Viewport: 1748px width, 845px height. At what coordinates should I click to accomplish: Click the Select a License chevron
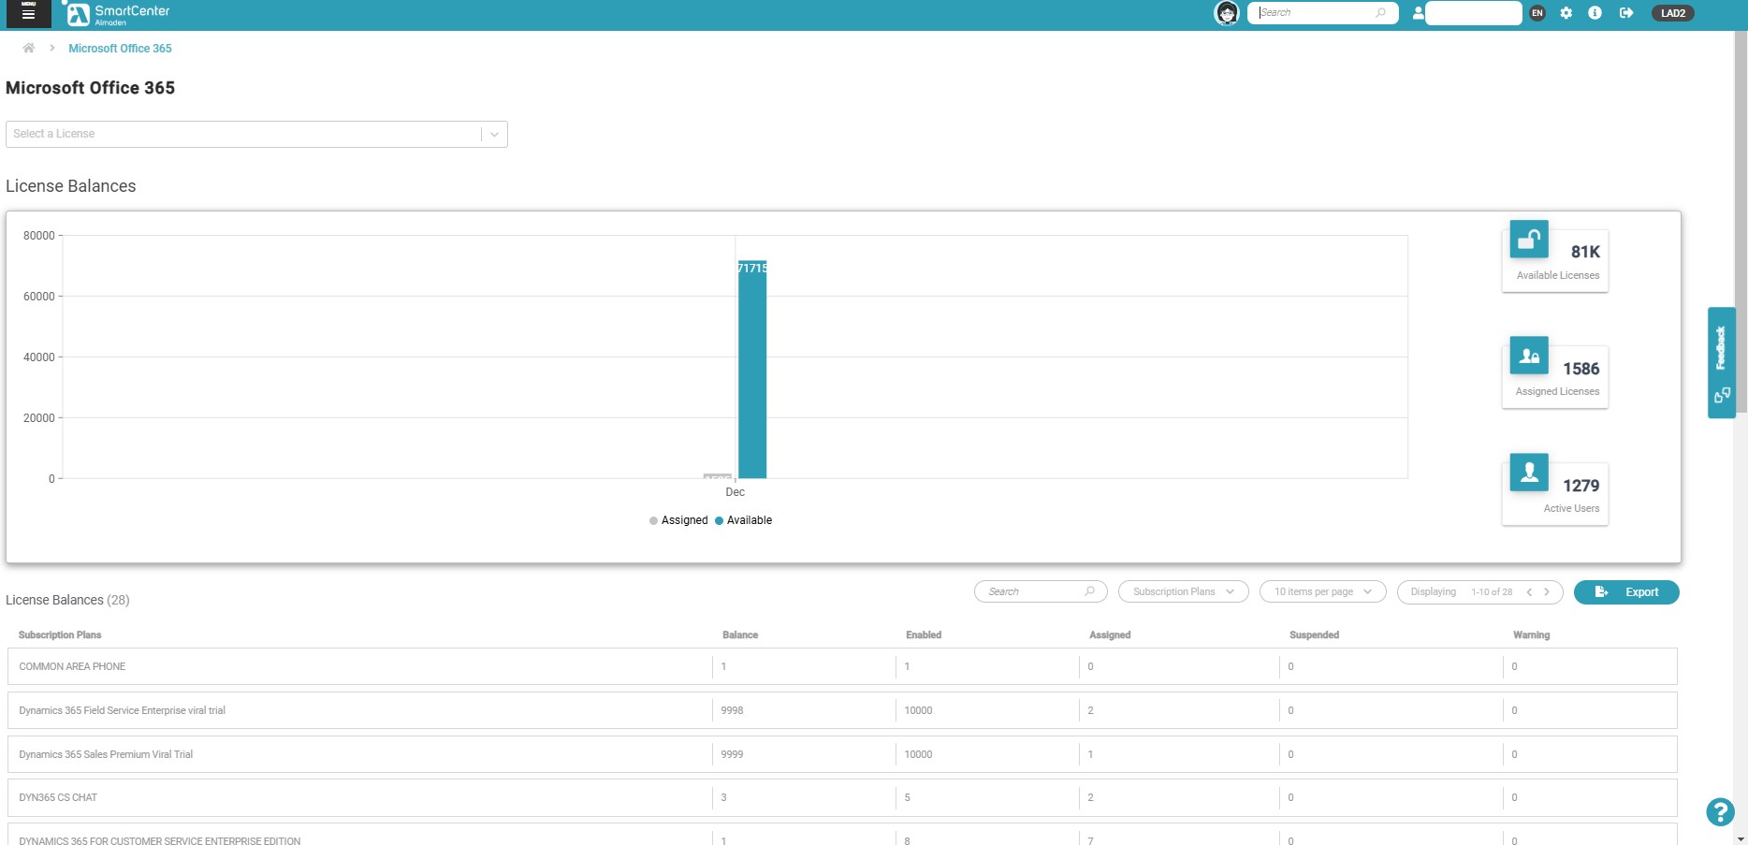click(x=494, y=135)
